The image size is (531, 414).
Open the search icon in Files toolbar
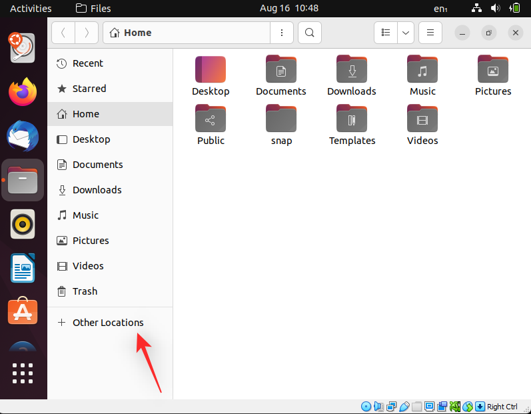pyautogui.click(x=310, y=33)
